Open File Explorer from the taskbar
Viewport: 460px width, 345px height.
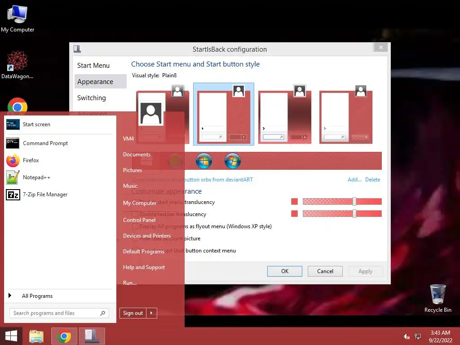36,336
